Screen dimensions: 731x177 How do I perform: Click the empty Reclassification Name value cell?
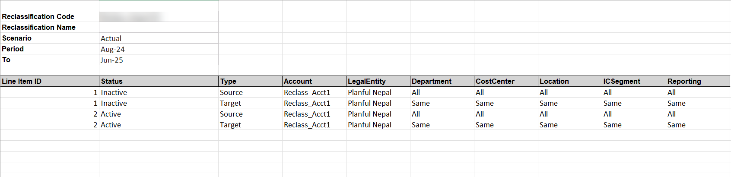pos(159,27)
